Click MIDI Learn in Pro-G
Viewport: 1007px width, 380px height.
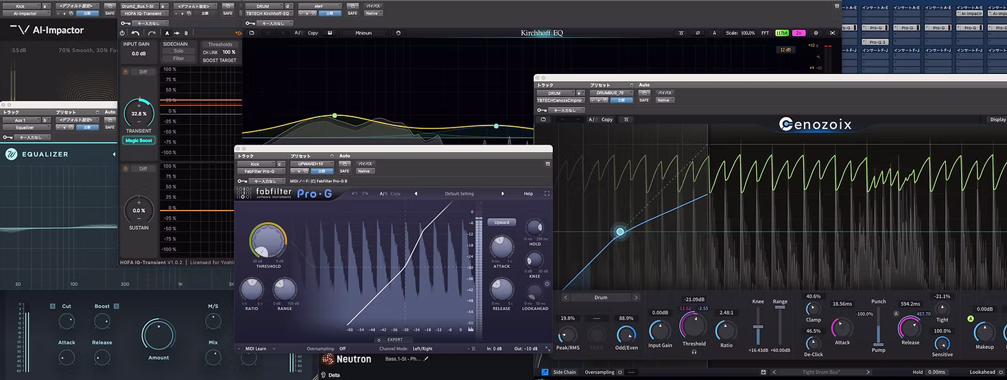[x=256, y=348]
